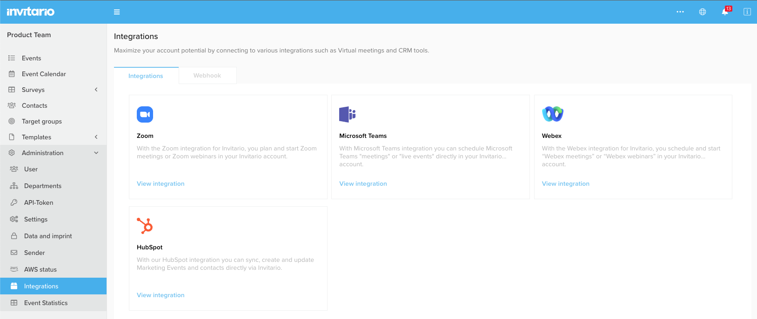The height and width of the screenshot is (319, 757).
Task: Open View integration link for Zoom
Action: (161, 184)
